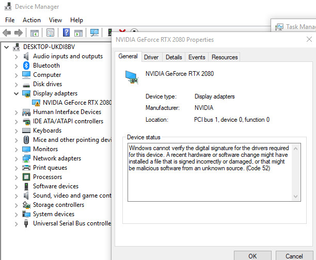Open the File menu

[10, 20]
